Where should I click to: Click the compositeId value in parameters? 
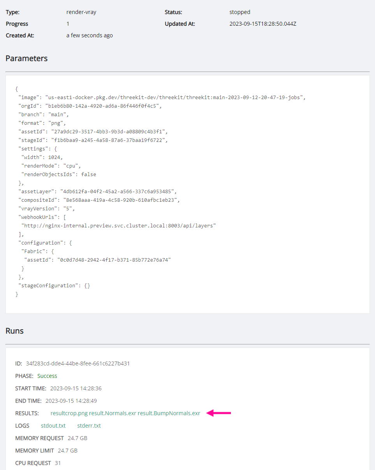click(122, 200)
